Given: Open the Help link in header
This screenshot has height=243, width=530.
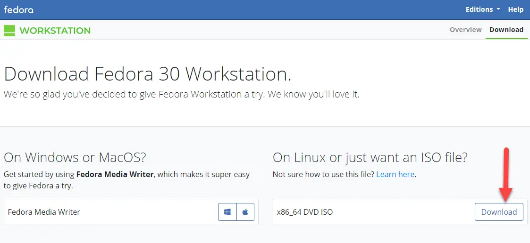Looking at the screenshot, I should point(515,9).
